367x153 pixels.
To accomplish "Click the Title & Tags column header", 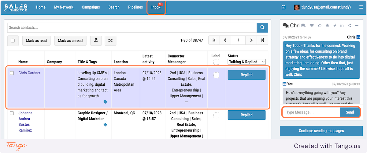I will pyautogui.click(x=87, y=62).
